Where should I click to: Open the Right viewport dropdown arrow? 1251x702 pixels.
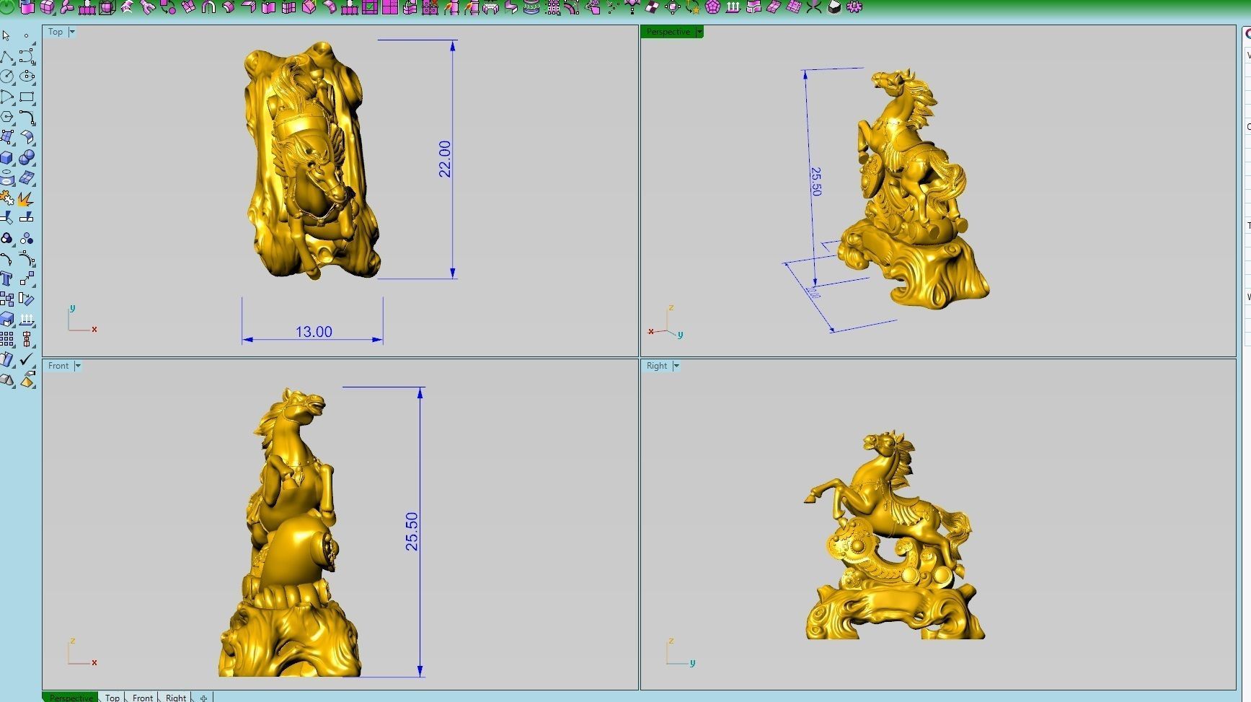pyautogui.click(x=676, y=366)
